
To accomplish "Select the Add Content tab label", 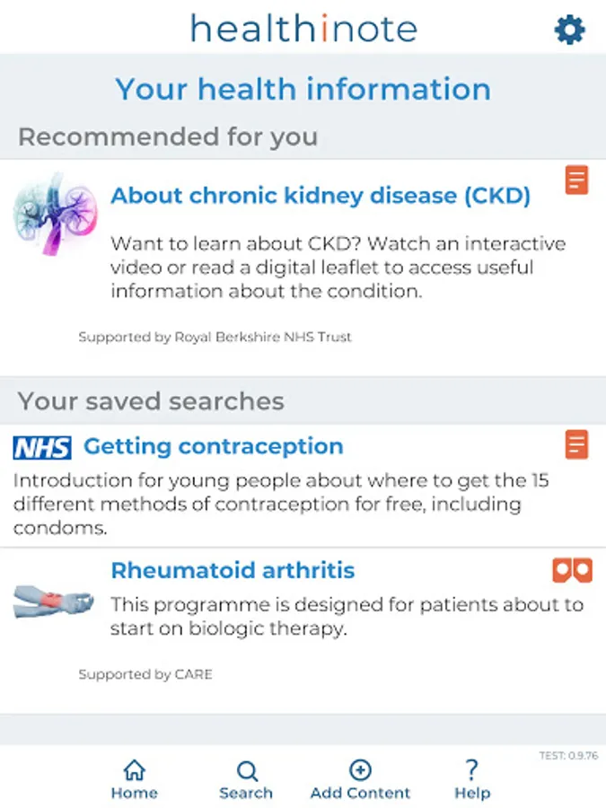I will 360,794.
